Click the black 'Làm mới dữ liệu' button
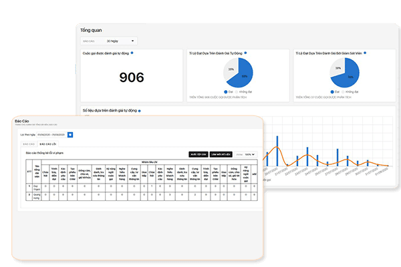Viewport: 401px width, 267px height. click(221, 155)
